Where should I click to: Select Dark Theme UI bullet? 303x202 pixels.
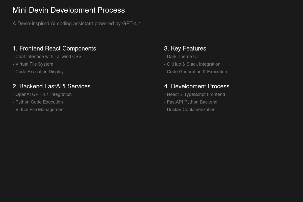[x=181, y=57]
